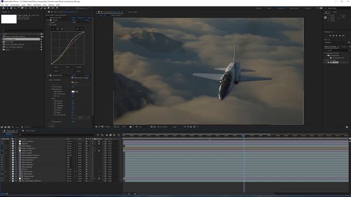Viewport: 351px width, 197px height.
Task: Click the Plane Z Depth breadcrumb in the viewer
Action: click(x=116, y=15)
